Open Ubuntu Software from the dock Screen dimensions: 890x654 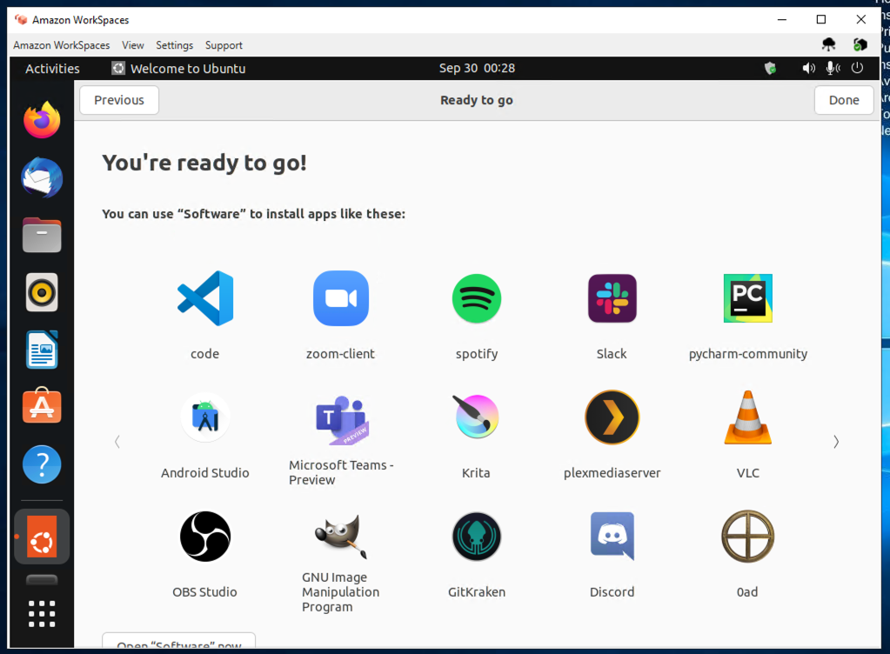tap(41, 405)
